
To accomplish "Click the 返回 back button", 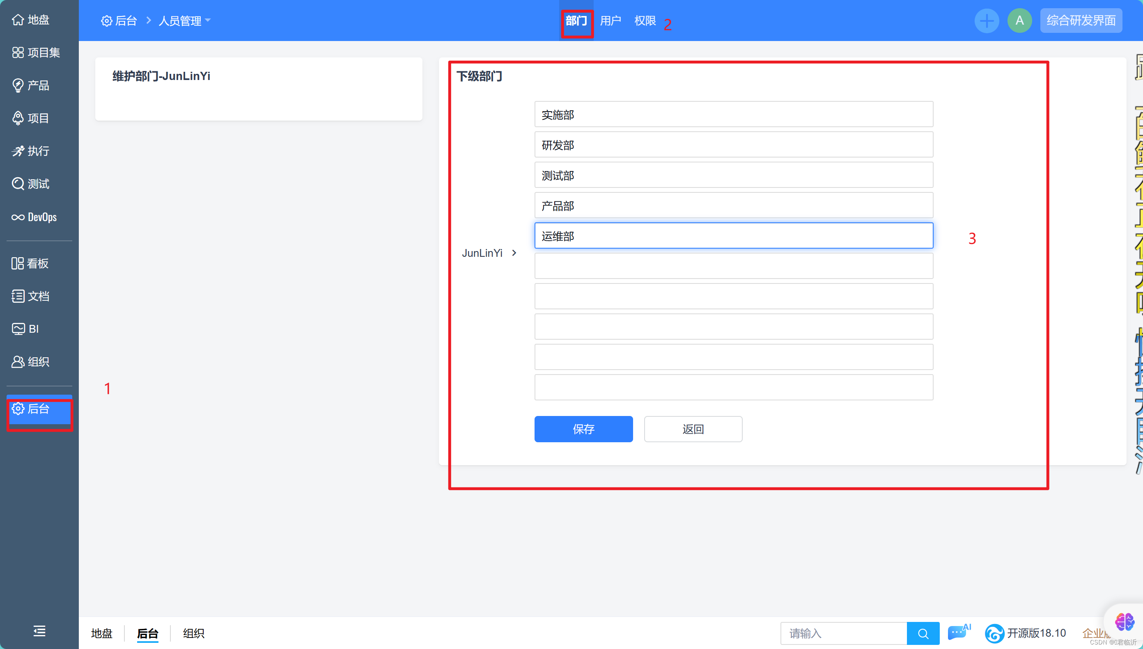I will pyautogui.click(x=693, y=429).
